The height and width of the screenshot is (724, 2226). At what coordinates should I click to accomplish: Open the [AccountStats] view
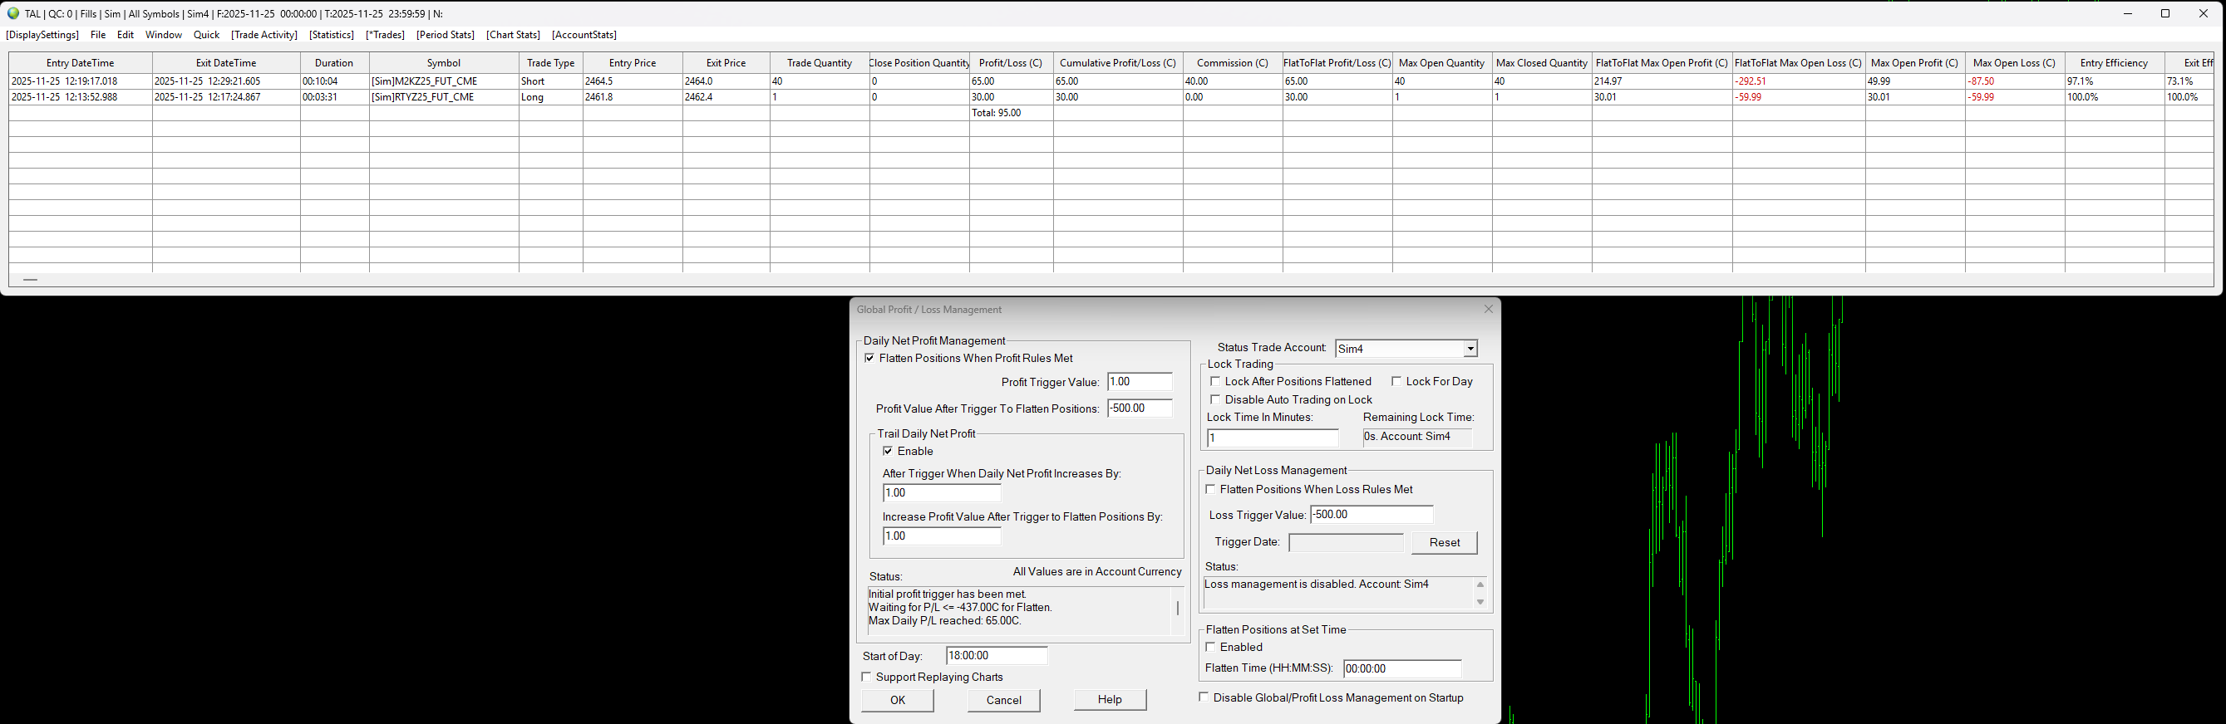tap(584, 35)
